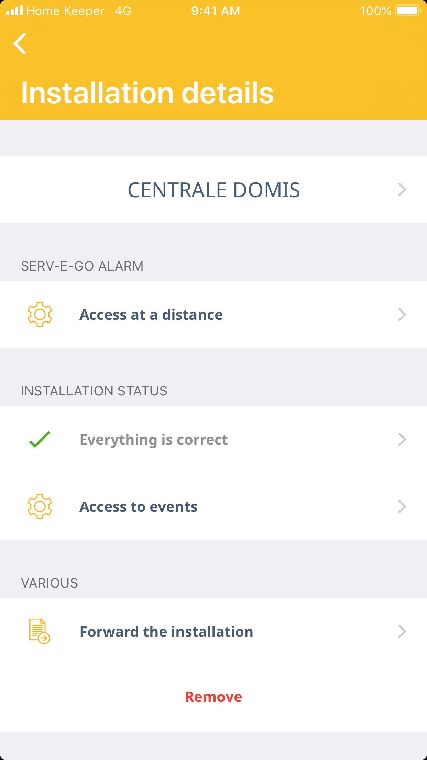The height and width of the screenshot is (760, 427).
Task: Open chevron for Access to events
Action: point(402,507)
